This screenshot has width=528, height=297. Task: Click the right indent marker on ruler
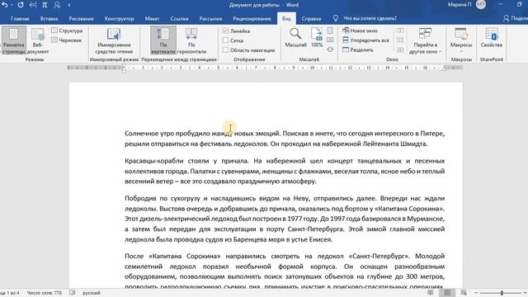pyautogui.click(x=444, y=69)
